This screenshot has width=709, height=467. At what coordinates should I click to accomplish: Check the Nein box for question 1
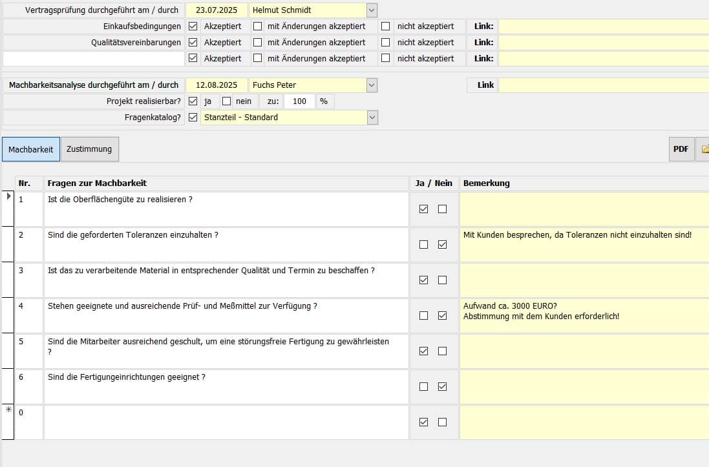coord(442,209)
